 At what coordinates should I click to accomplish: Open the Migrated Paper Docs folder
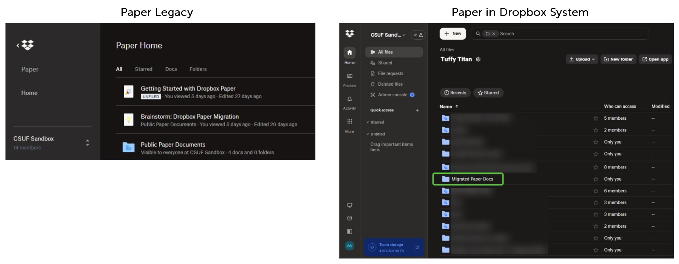point(472,179)
